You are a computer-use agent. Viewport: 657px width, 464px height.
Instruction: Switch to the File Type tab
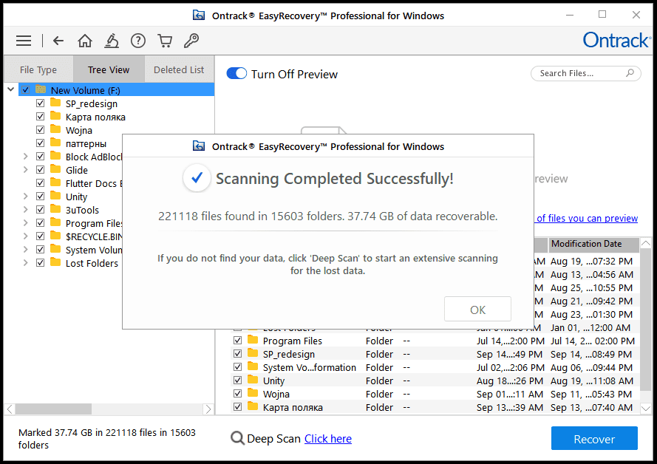38,70
